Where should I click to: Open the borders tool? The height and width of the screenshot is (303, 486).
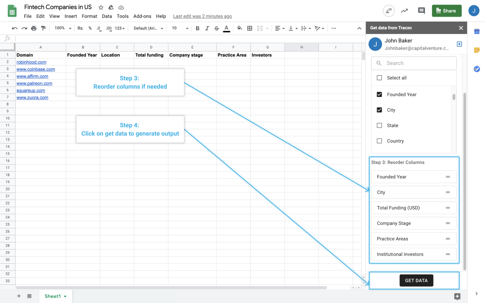coord(249,28)
